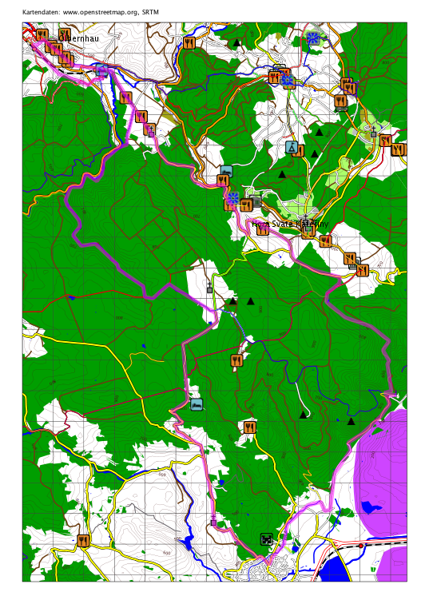The image size is (429, 604).
Task: Click the hotel bed icon overlapping a restaurant marker
Action: coord(226,171)
